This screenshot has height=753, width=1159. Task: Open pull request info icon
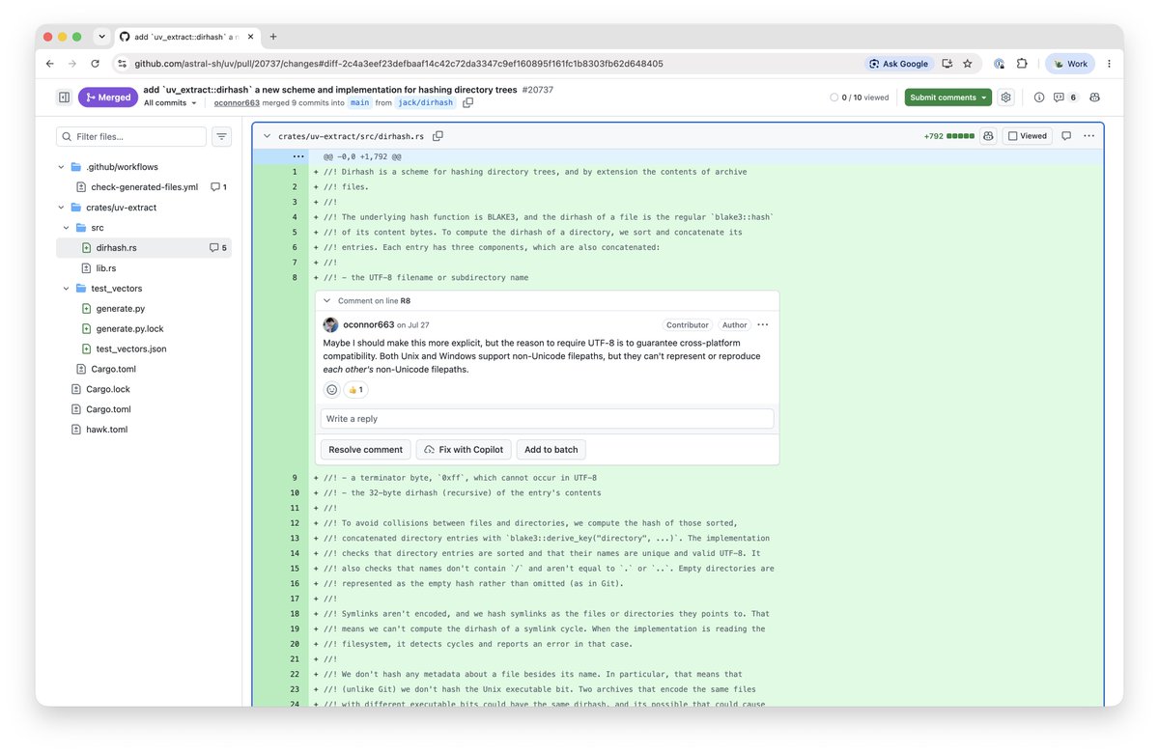[x=1039, y=98]
